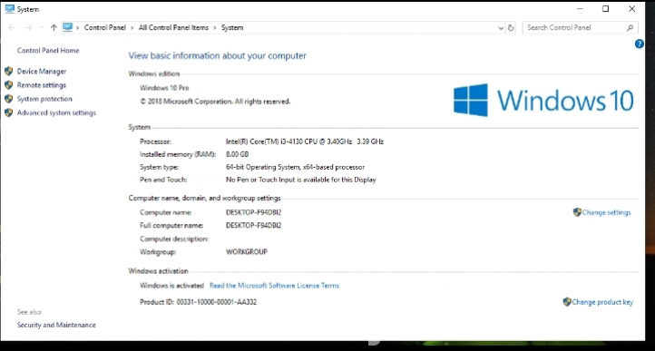655x351 pixels.
Task: Refresh the System page
Action: coord(511,28)
